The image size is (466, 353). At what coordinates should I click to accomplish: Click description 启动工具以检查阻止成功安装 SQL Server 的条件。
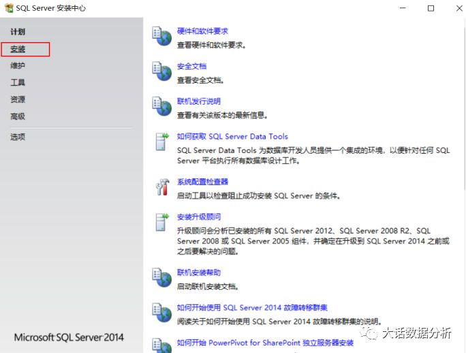(259, 196)
